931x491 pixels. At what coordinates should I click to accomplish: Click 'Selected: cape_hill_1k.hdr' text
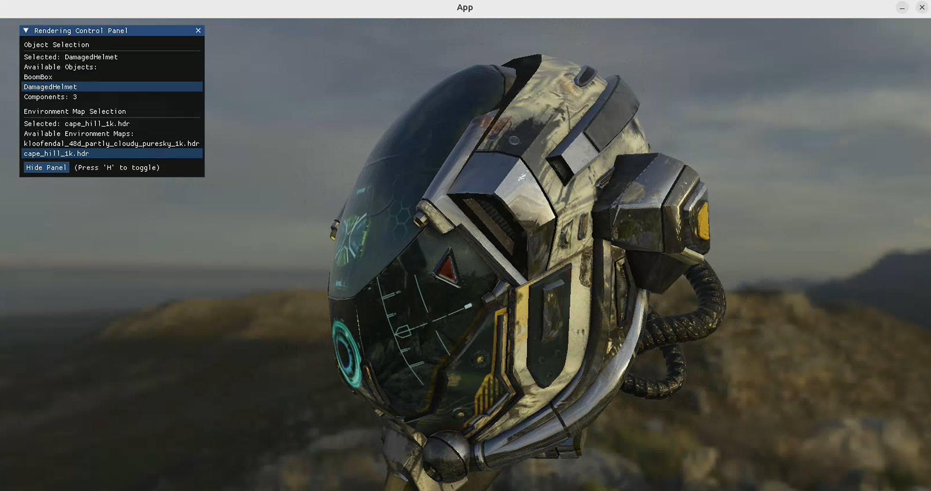click(x=77, y=124)
